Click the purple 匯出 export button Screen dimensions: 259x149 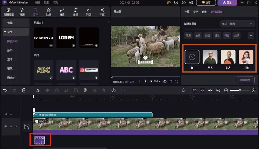point(227,3)
